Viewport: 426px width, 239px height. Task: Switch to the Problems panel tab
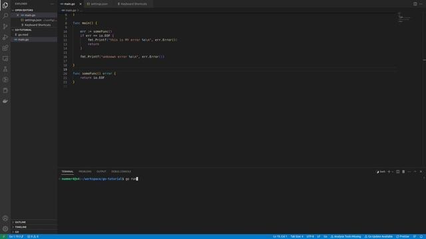coord(85,171)
